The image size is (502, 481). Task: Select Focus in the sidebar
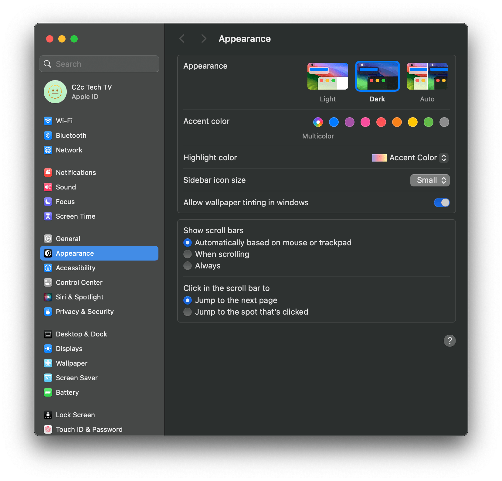click(65, 201)
